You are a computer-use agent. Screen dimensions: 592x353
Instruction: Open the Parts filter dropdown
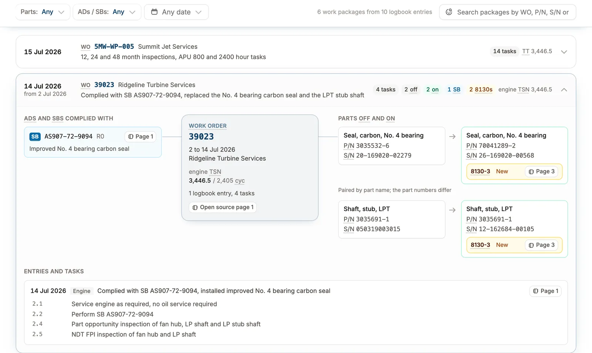[x=43, y=12]
